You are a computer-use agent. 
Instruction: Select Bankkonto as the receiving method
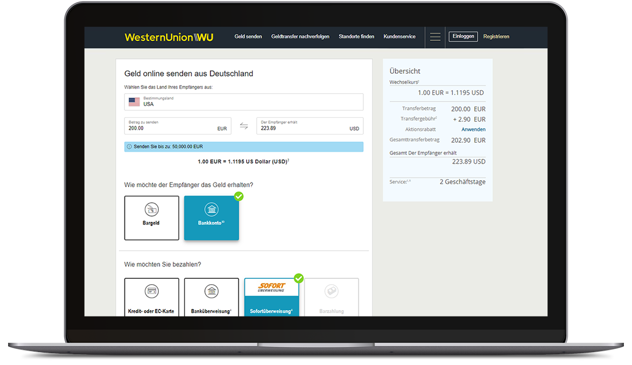212,218
